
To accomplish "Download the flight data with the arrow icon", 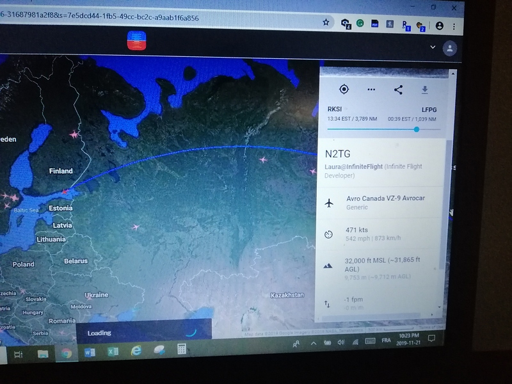I will pos(424,90).
